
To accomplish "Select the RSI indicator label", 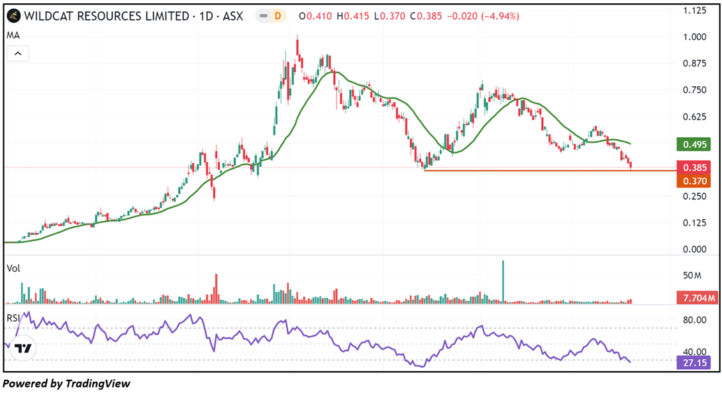I will (x=13, y=318).
